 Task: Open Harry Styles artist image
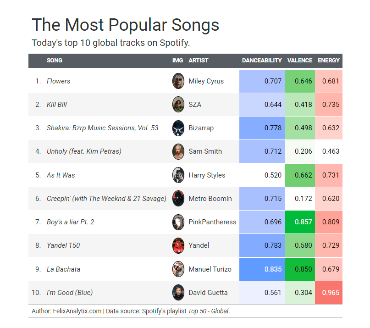(178, 175)
